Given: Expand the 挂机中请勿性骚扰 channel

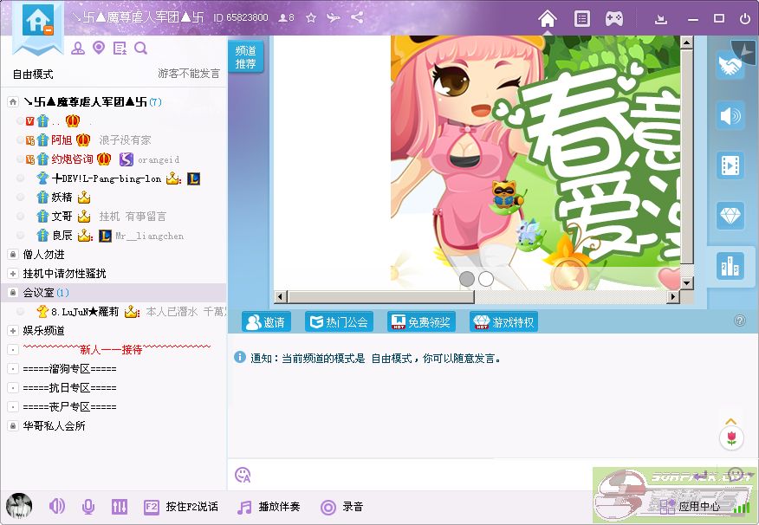Looking at the screenshot, I should [x=13, y=274].
